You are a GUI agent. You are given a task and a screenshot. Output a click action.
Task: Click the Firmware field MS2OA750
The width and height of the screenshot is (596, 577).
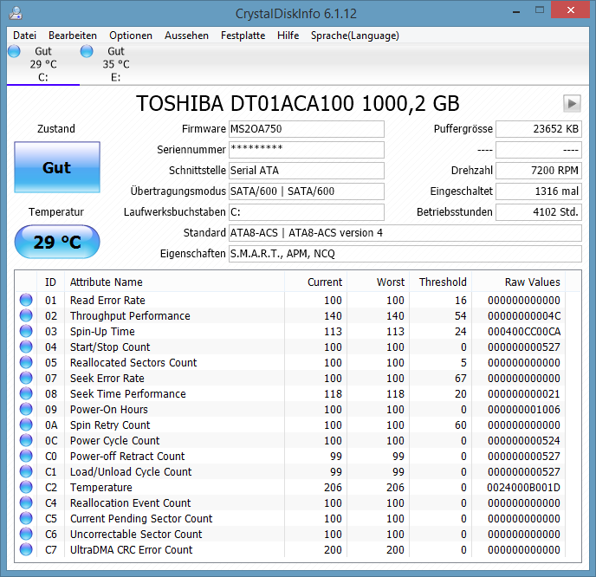click(x=307, y=129)
